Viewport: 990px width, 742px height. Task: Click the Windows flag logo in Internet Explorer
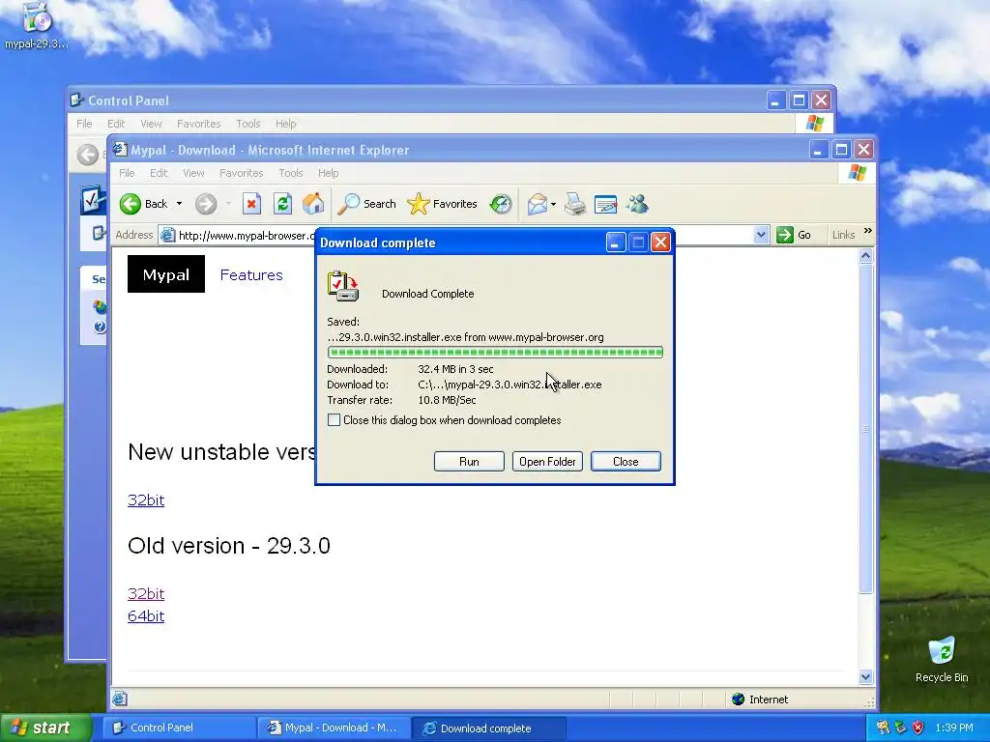(857, 172)
